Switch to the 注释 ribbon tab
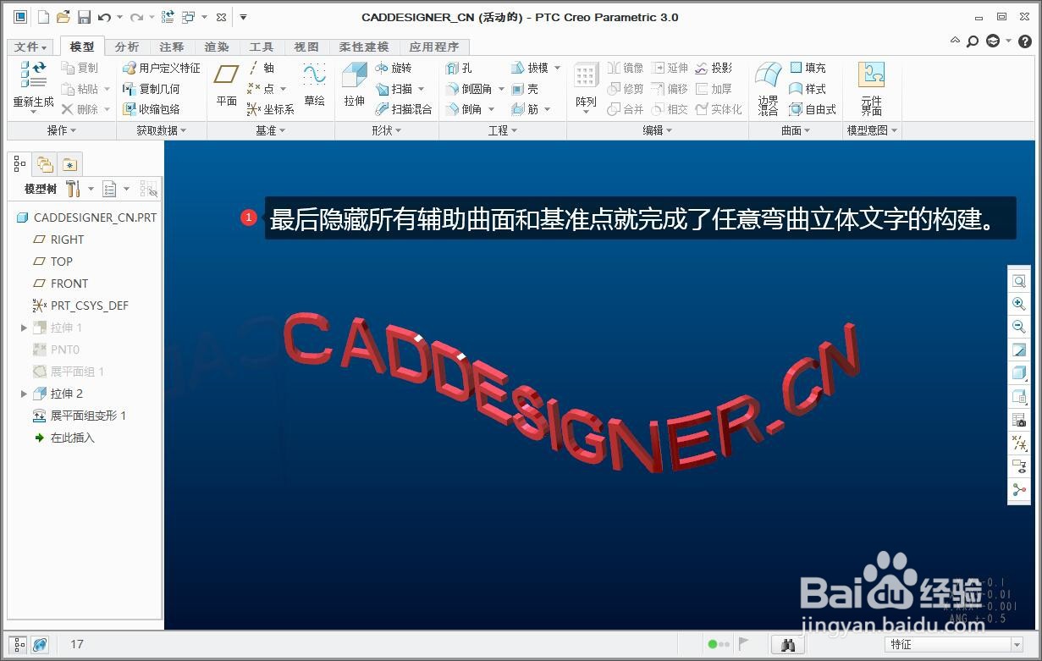The height and width of the screenshot is (661, 1042). tap(172, 47)
